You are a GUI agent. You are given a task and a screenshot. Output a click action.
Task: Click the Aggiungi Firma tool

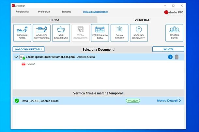22,33
